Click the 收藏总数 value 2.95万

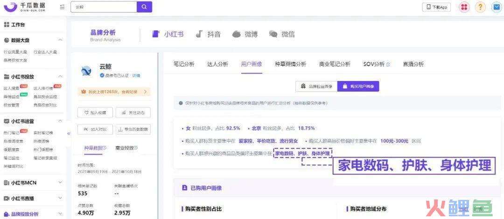(x=122, y=213)
